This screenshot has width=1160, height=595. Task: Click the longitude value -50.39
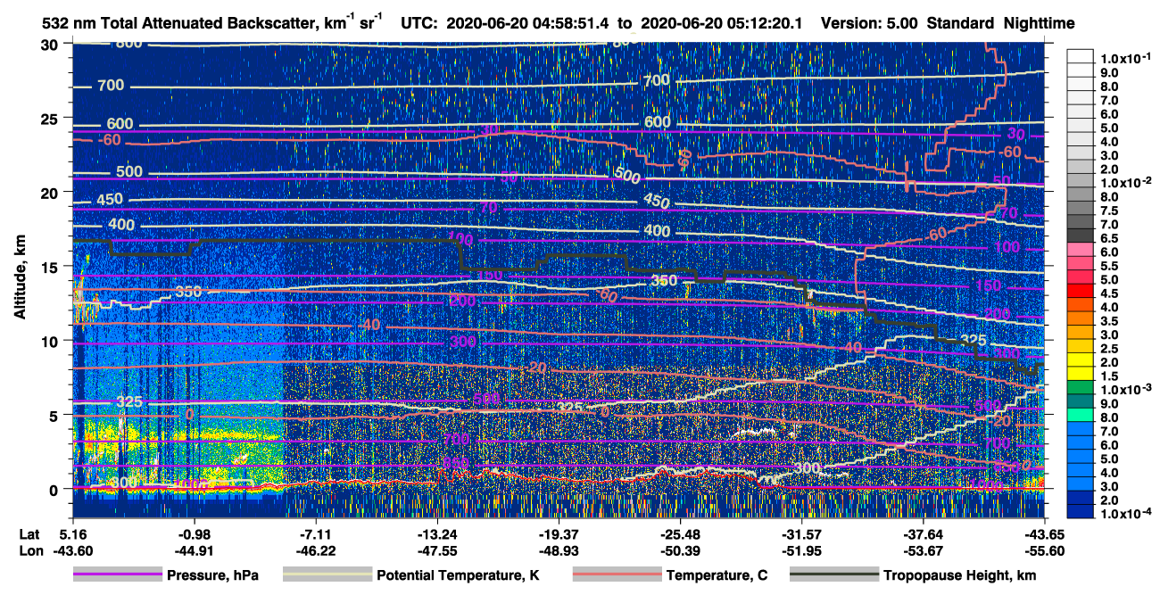click(679, 550)
